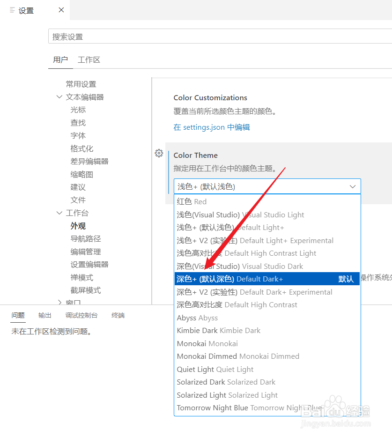
Task: Choose the Monokai Dimmed theme
Action: click(x=267, y=356)
